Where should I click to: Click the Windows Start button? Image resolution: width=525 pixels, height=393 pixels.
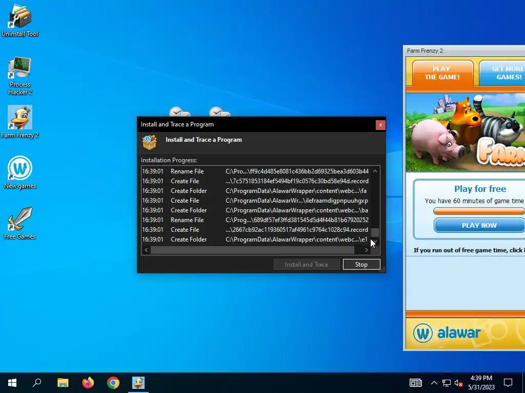click(x=12, y=383)
